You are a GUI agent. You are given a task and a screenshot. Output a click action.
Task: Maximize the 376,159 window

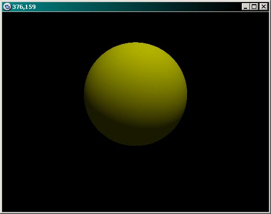coord(254,7)
